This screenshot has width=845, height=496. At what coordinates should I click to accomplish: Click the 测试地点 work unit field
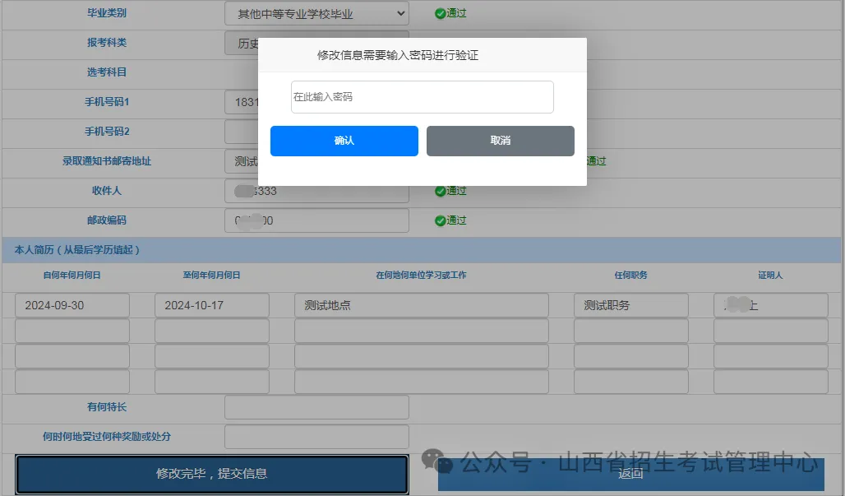tap(422, 305)
